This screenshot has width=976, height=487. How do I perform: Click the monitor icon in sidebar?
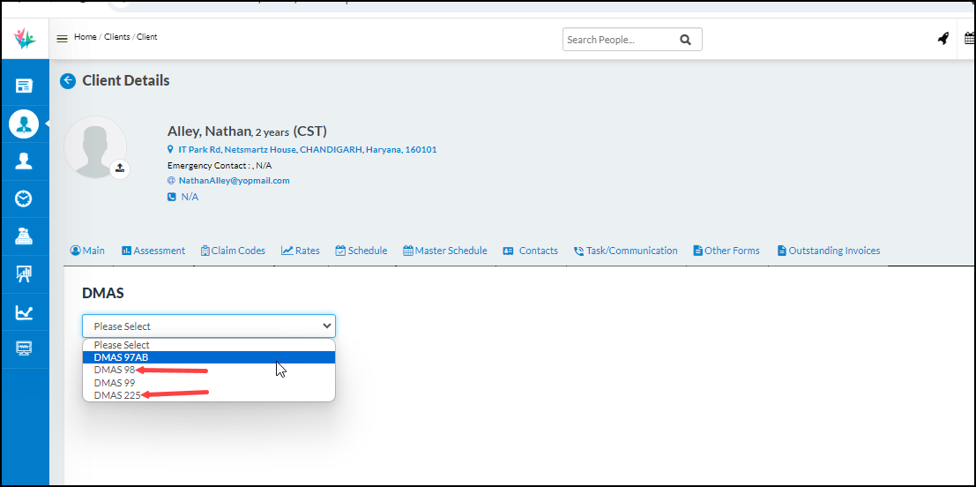pyautogui.click(x=24, y=349)
